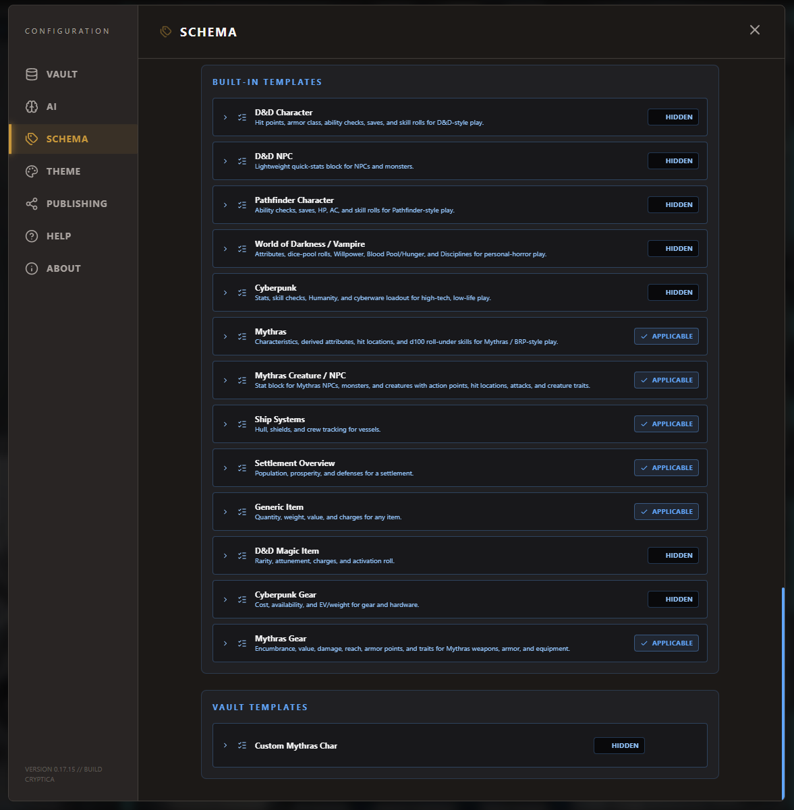Image resolution: width=794 pixels, height=810 pixels.
Task: Click the checklist icon for Cyberpunk template
Action: [x=242, y=293]
